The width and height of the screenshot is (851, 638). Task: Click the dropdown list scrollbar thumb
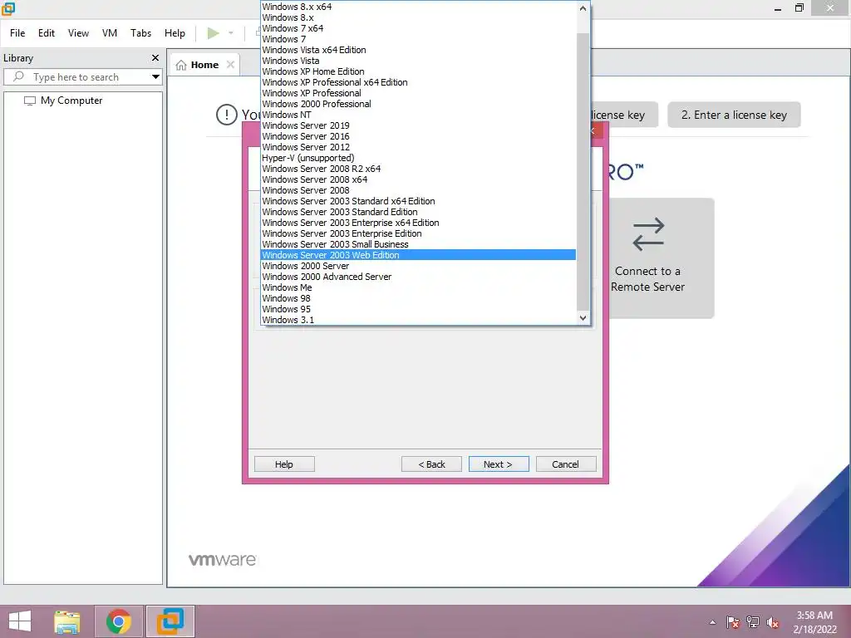tap(583, 171)
